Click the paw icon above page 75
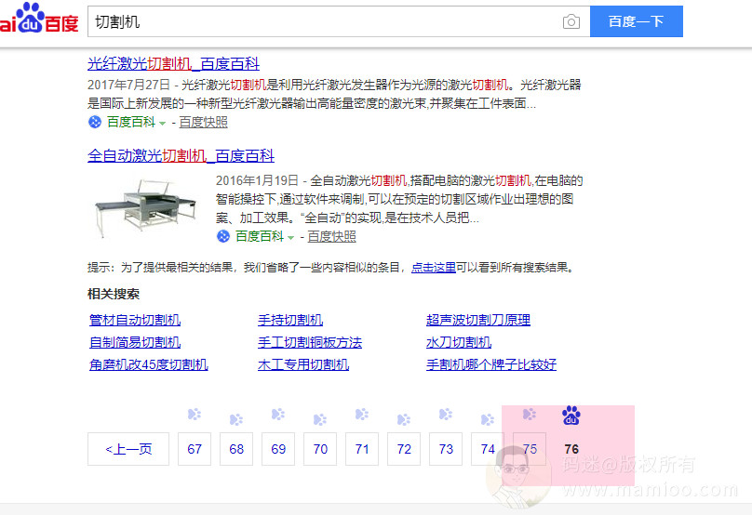The image size is (752, 515). pos(530,415)
